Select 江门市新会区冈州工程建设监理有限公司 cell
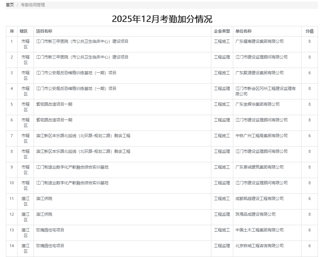This screenshot has height=257, width=326. (265, 91)
